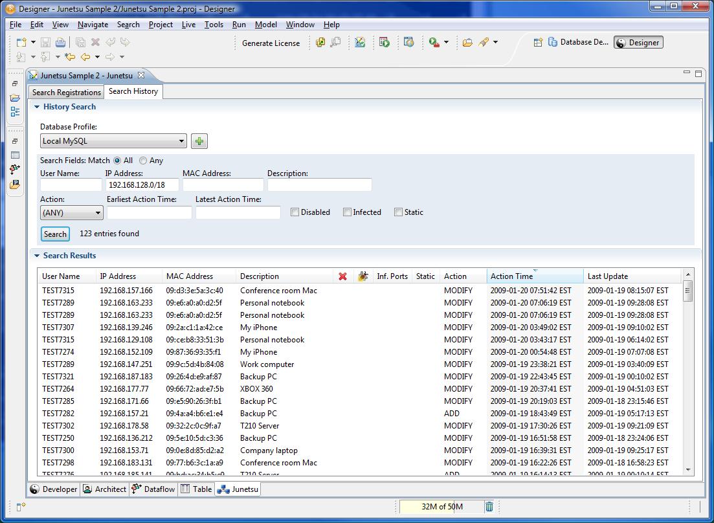Viewport: 714px width, 523px height.
Task: Expand the Action (ANY) dropdown
Action: click(71, 212)
